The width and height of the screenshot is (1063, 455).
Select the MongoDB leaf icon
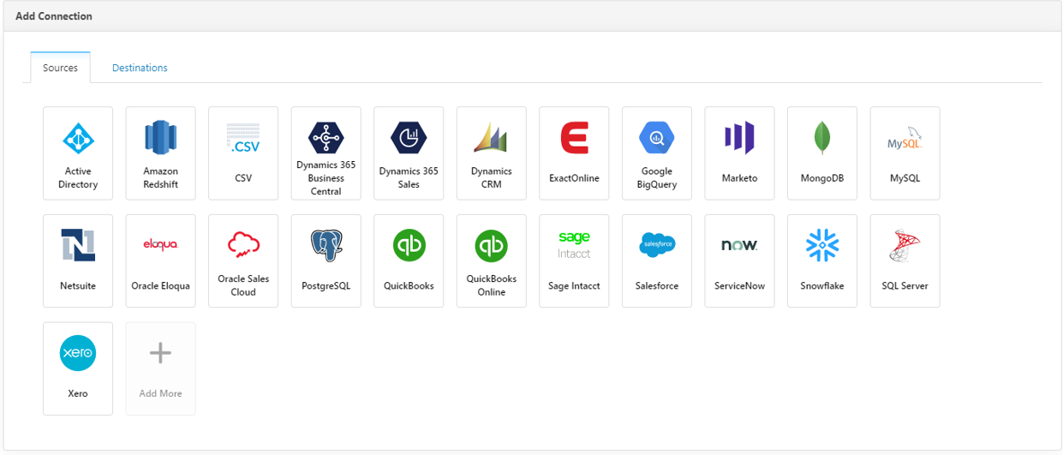822,138
